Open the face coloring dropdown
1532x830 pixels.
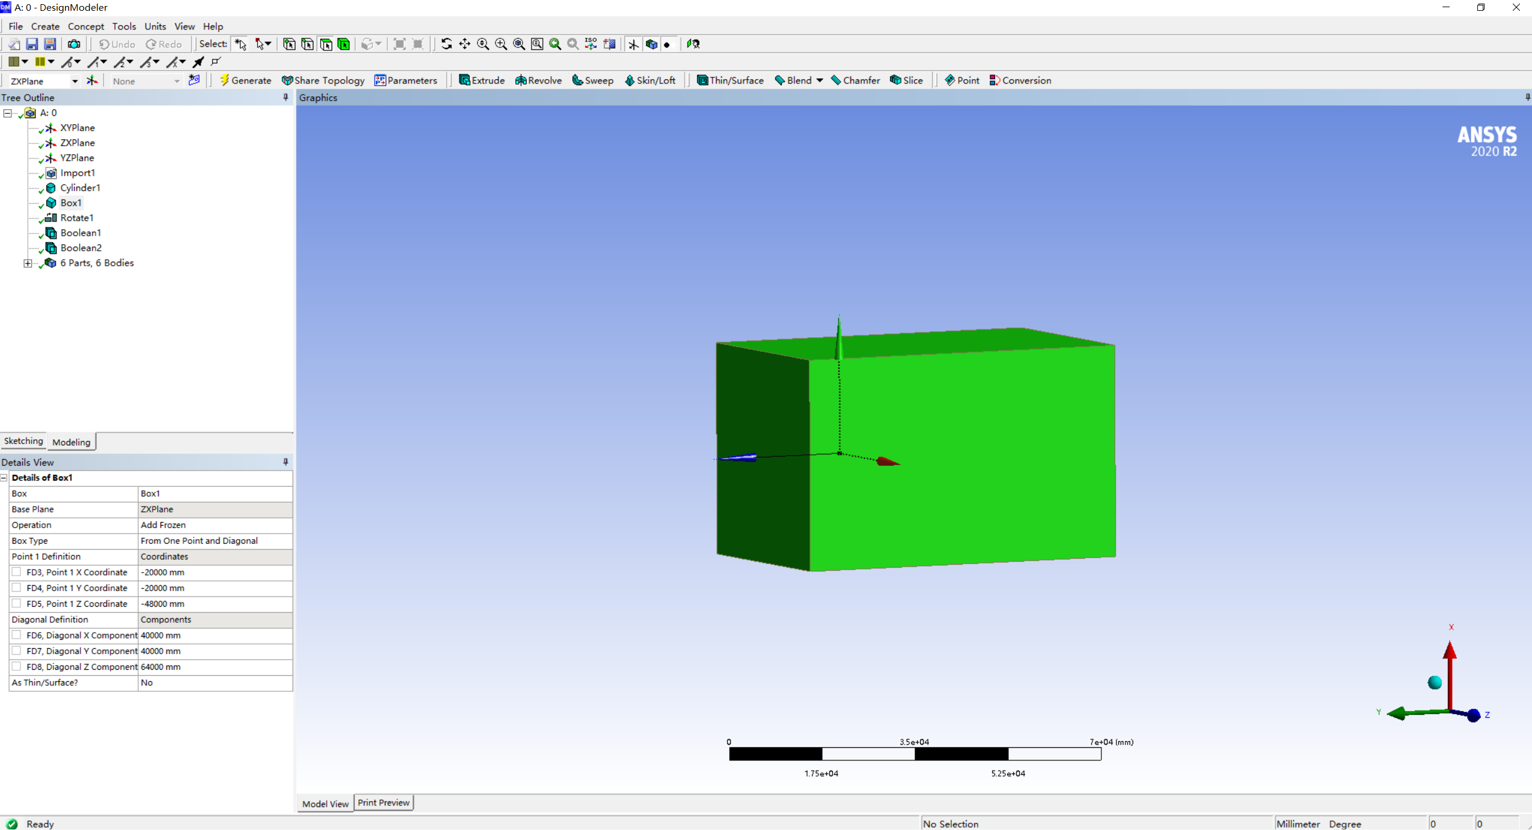point(25,62)
